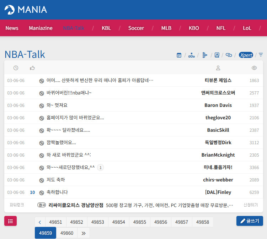Open post 어어.... 산뜻하게 변신한 우리 매니아
This screenshot has width=267, height=239.
[x=100, y=80]
